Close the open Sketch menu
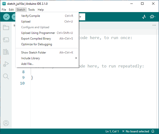Screen dimensions: 159x134 (21, 10)
